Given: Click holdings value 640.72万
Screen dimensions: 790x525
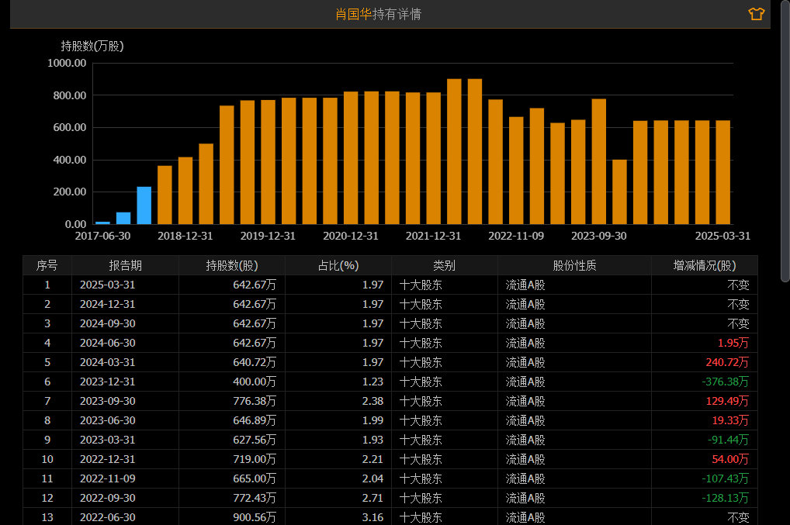Looking at the screenshot, I should pos(255,362).
